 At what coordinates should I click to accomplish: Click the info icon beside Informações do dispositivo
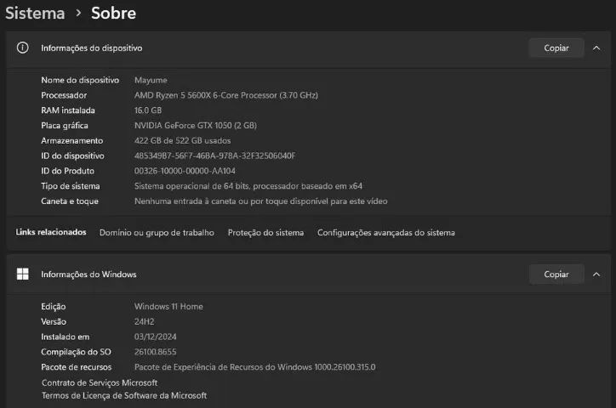coord(23,48)
